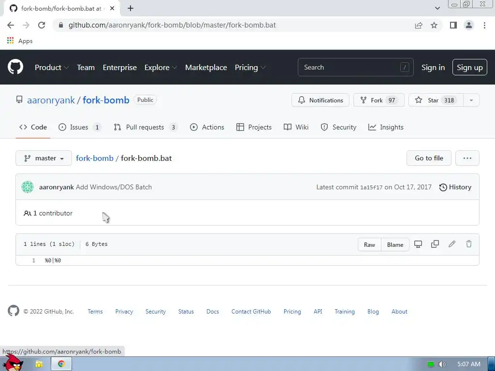Open commit message Add Windows/DOS Batch
Screen dimensions: 495x371
[x=114, y=187]
